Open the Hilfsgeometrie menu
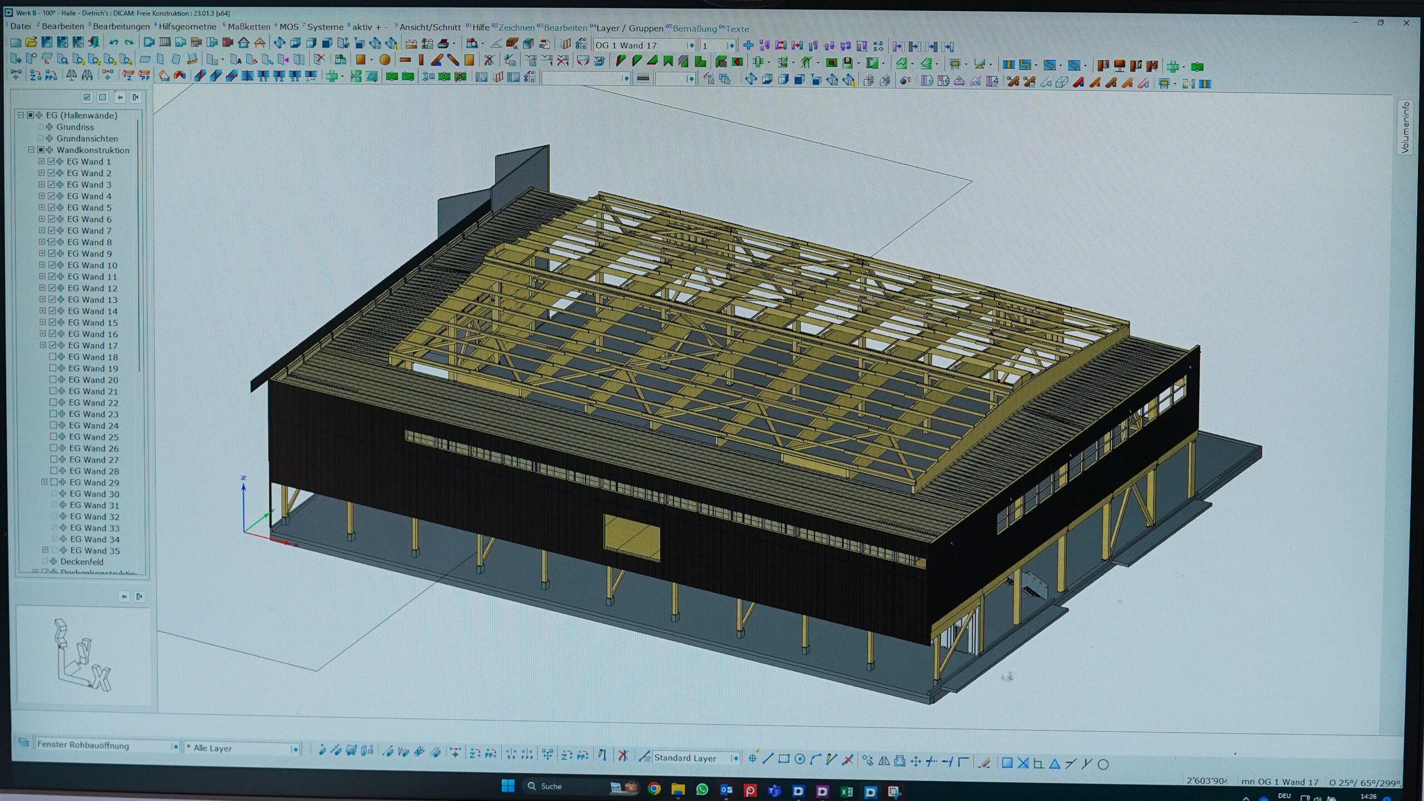The width and height of the screenshot is (1424, 801). click(x=187, y=27)
